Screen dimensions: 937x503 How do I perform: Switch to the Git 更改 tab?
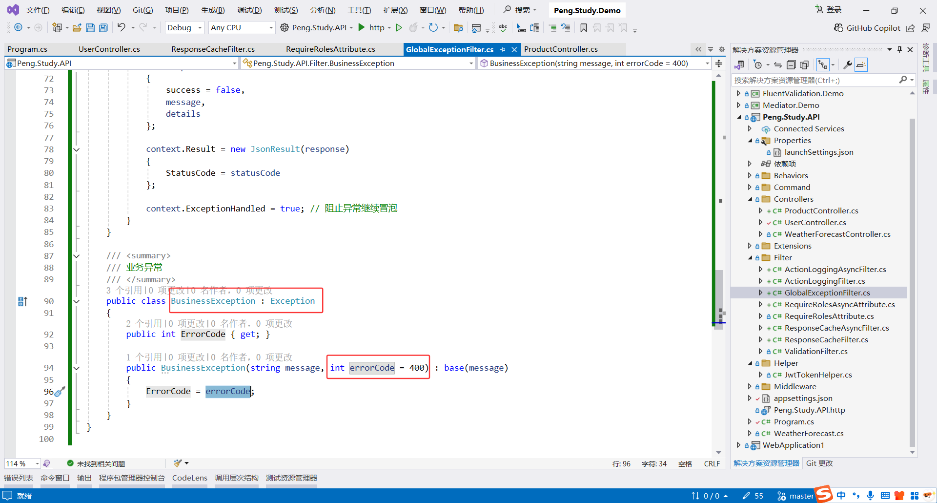tap(819, 463)
